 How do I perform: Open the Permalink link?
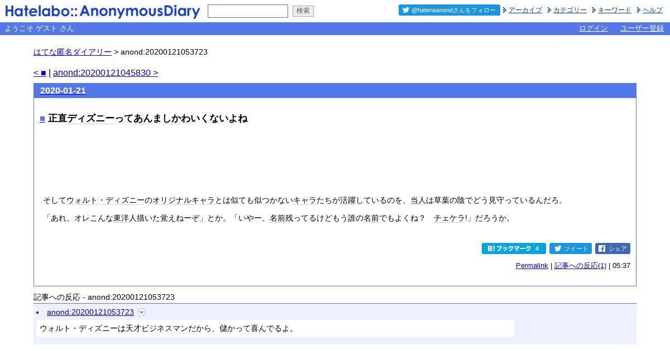pyautogui.click(x=532, y=266)
